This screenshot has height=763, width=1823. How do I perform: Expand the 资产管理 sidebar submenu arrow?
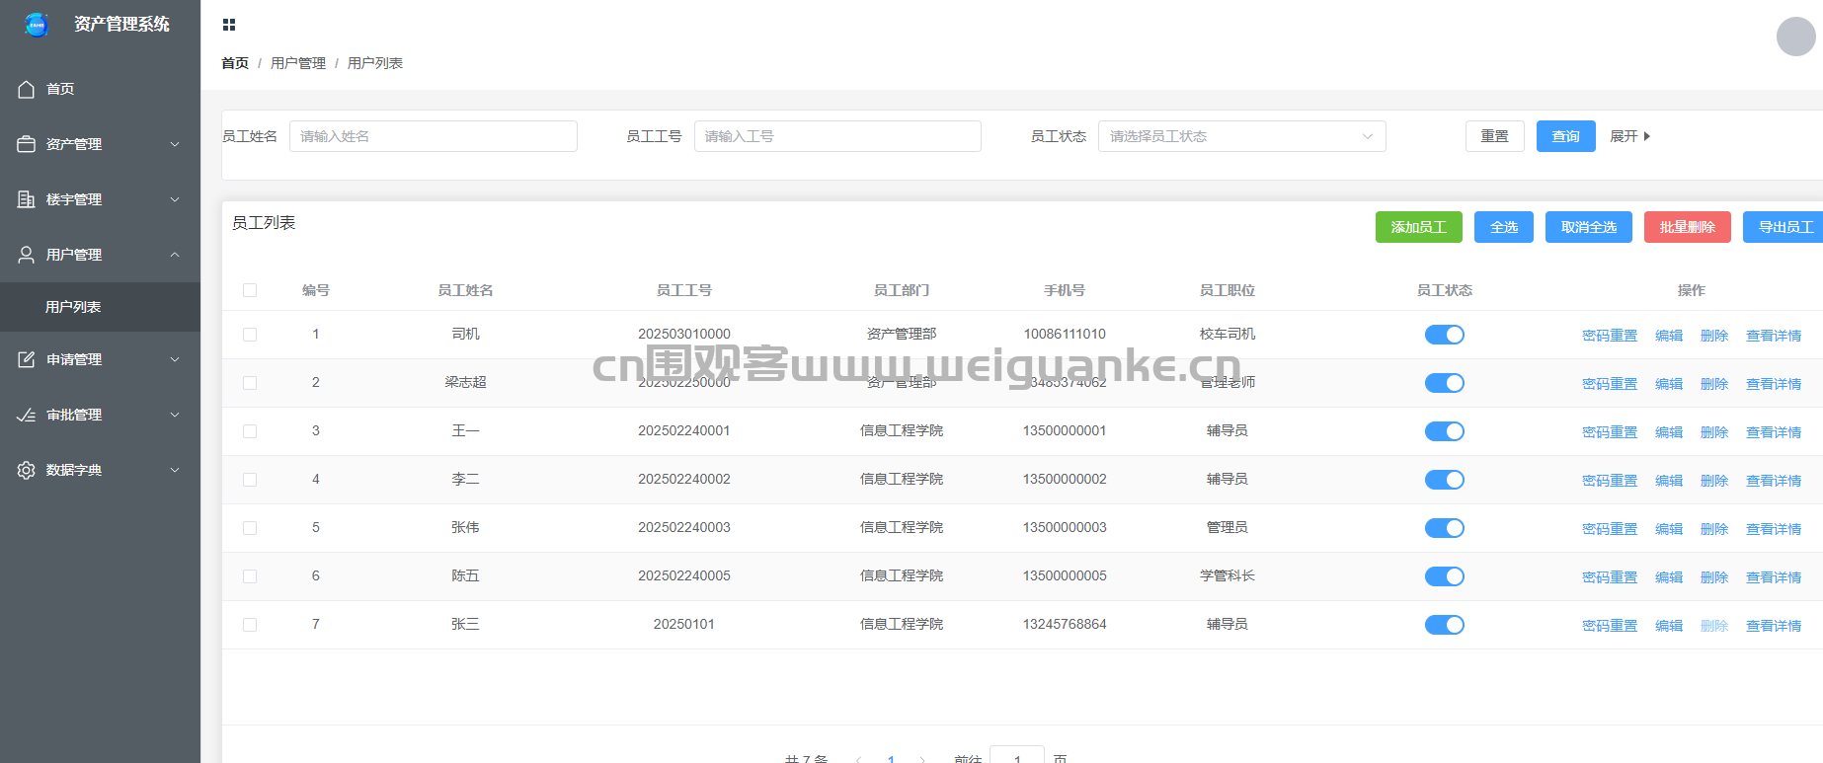pyautogui.click(x=175, y=144)
